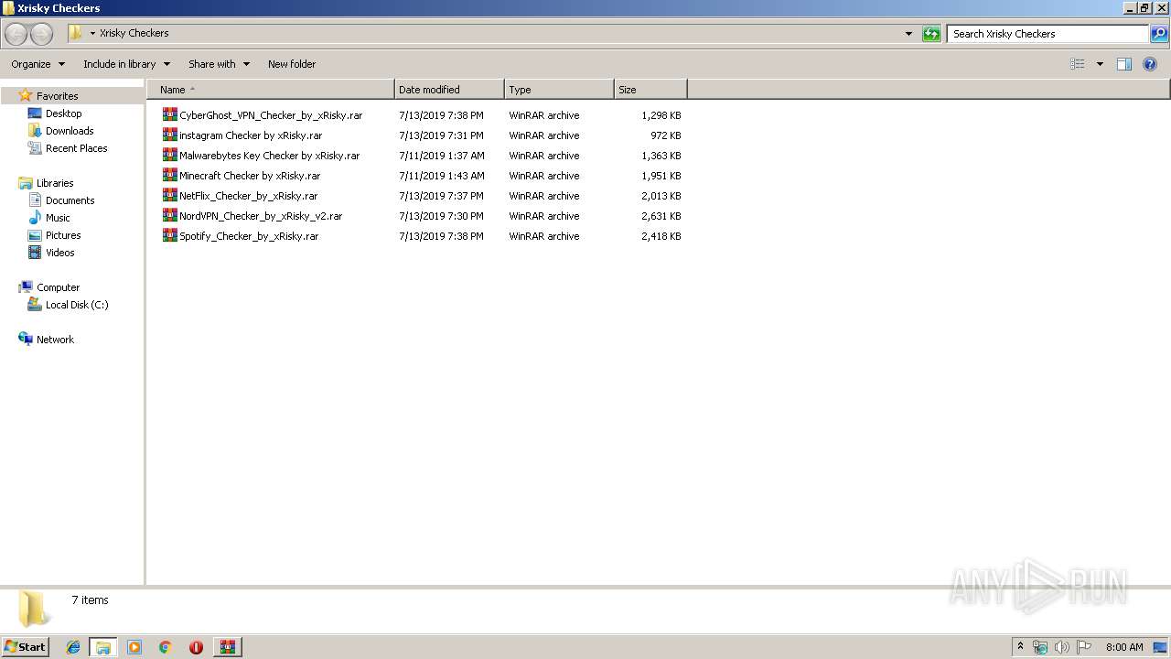The image size is (1171, 659).
Task: Sort by the Name column header
Action: tap(270, 90)
